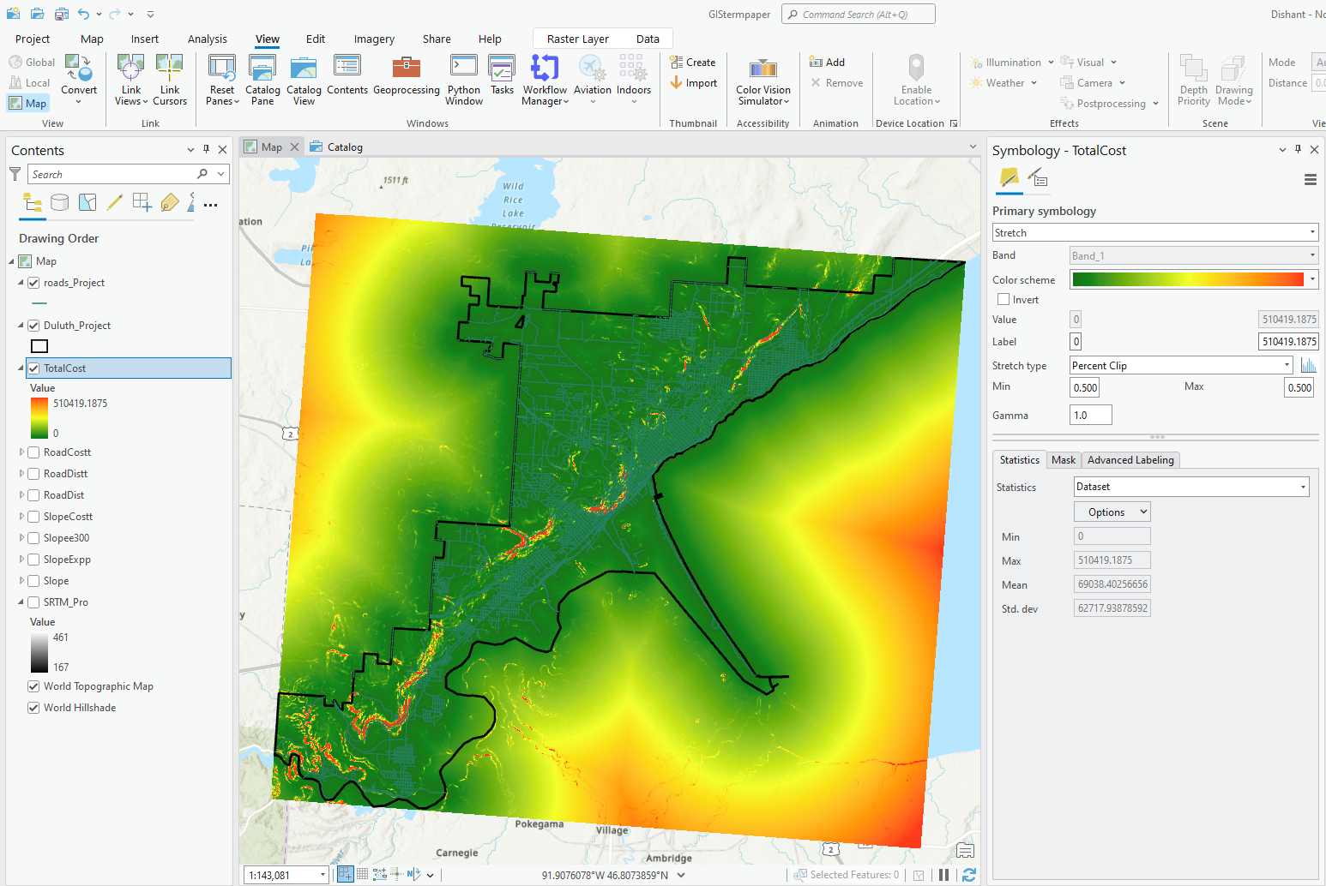The width and height of the screenshot is (1326, 886).
Task: Show the SlopeCostt layer
Action: pos(33,517)
